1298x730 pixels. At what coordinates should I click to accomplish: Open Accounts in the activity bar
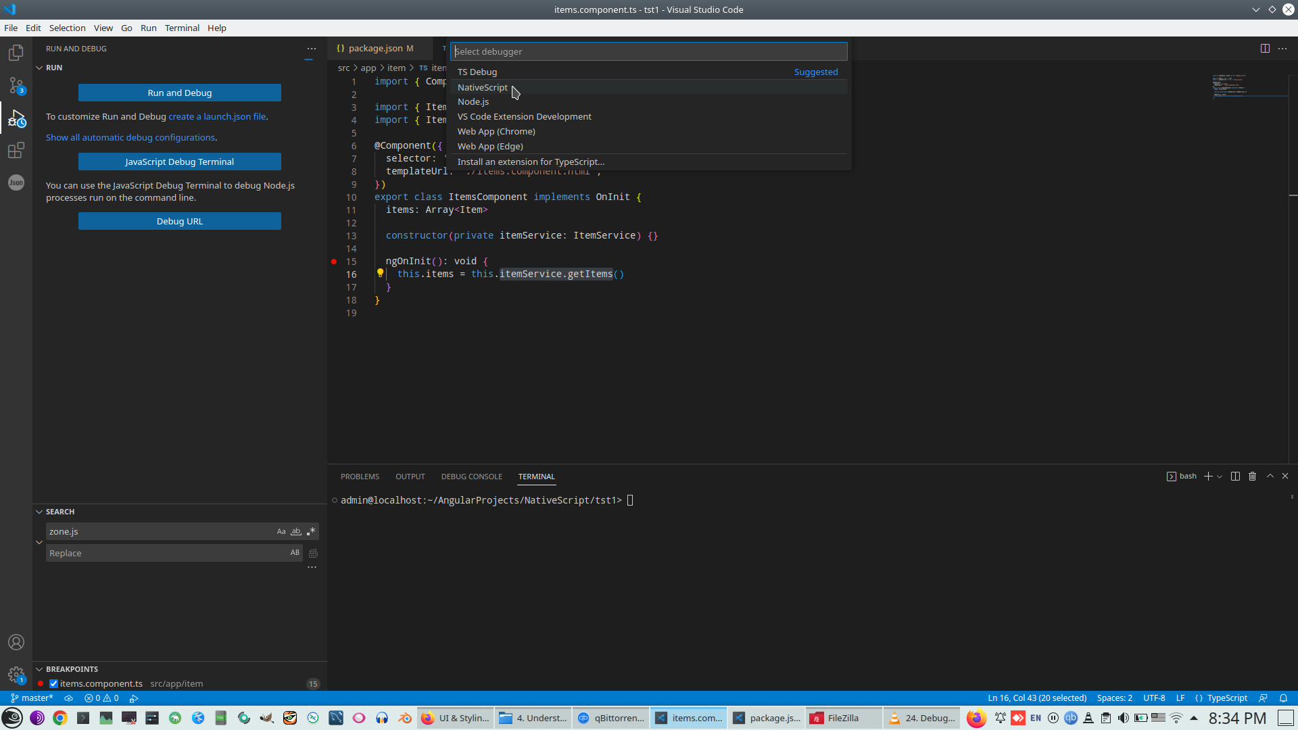[16, 642]
